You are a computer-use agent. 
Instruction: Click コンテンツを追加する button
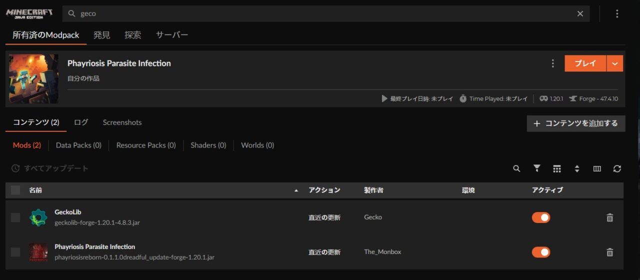pos(576,123)
